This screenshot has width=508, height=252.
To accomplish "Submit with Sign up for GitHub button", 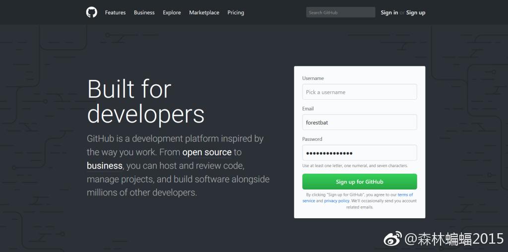I will coord(360,182).
